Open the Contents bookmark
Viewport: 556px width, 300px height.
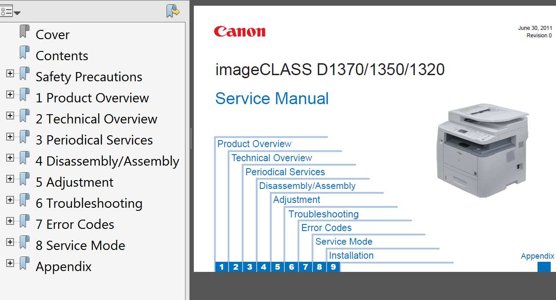pos(62,56)
